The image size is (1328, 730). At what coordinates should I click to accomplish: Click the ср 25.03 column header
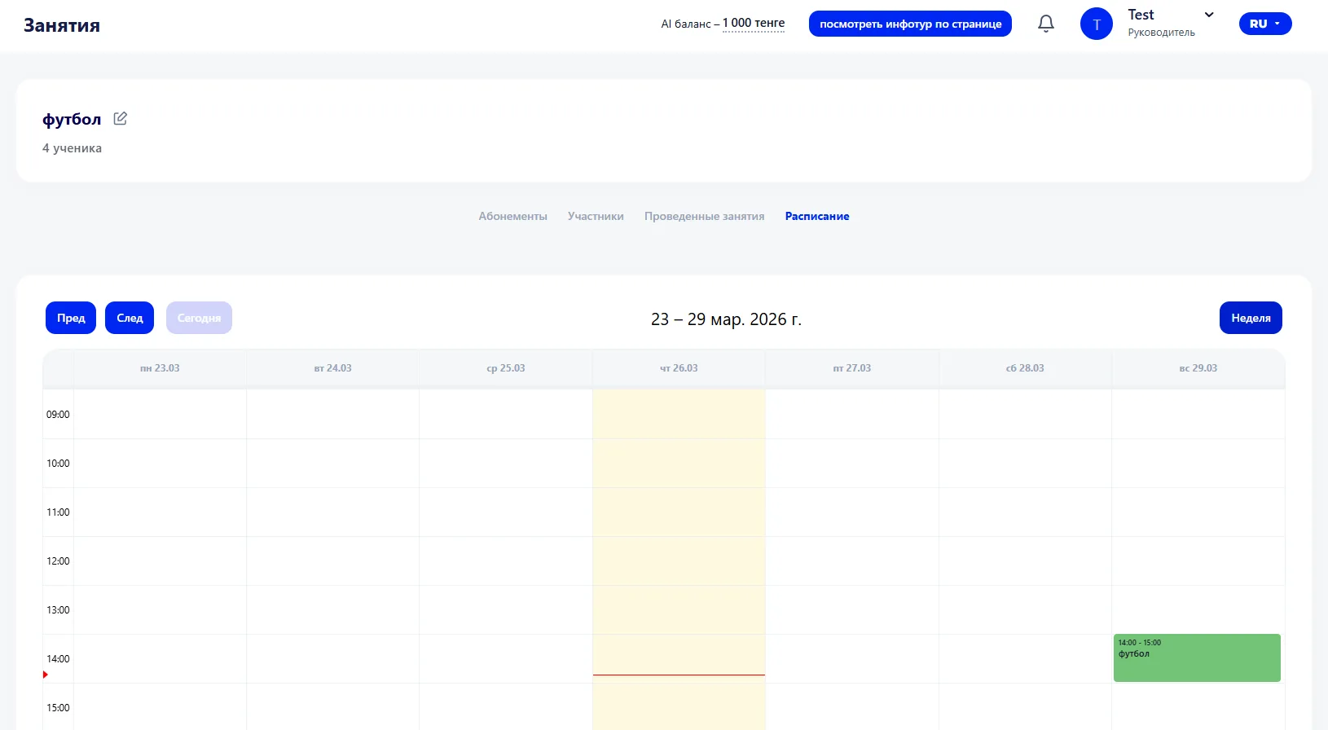click(x=506, y=368)
